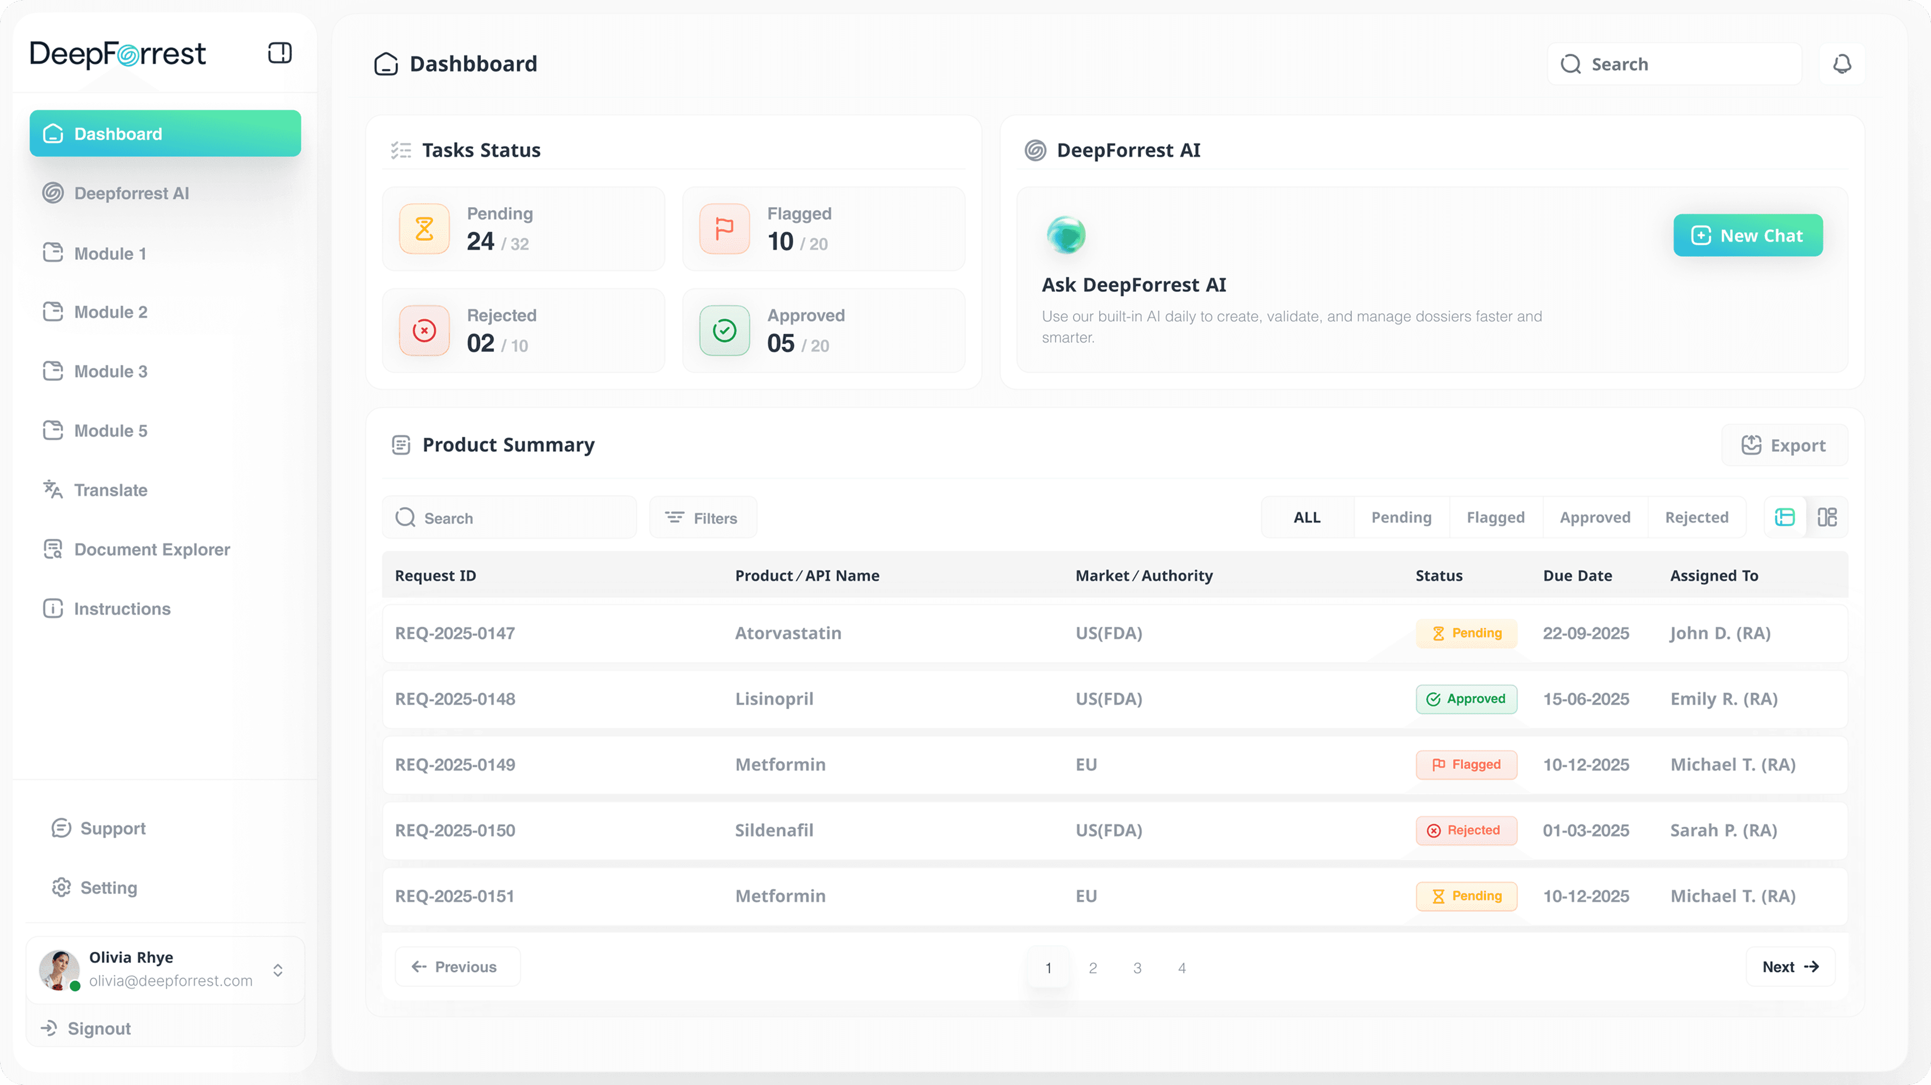
Task: Open the Filters options
Action: click(x=702, y=518)
